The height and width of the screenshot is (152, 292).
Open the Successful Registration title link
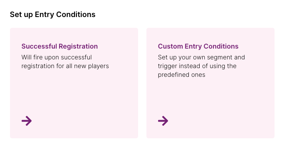click(59, 46)
